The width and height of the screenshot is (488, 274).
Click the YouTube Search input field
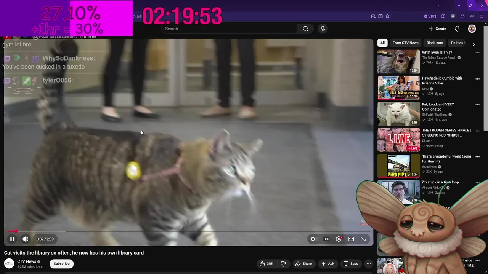pyautogui.click(x=229, y=29)
